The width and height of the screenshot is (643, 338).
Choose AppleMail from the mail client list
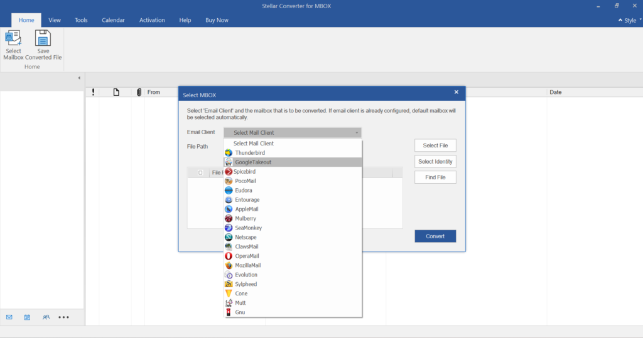click(x=293, y=209)
